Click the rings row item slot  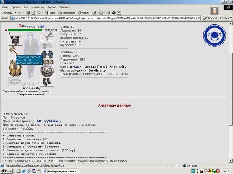point(48,61)
